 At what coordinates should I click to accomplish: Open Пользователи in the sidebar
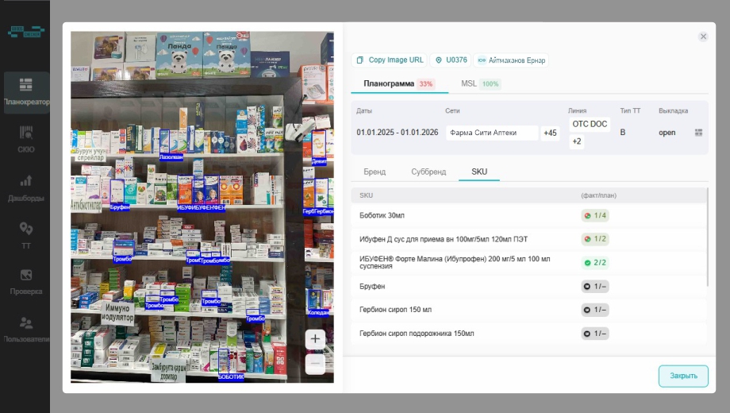pyautogui.click(x=25, y=329)
